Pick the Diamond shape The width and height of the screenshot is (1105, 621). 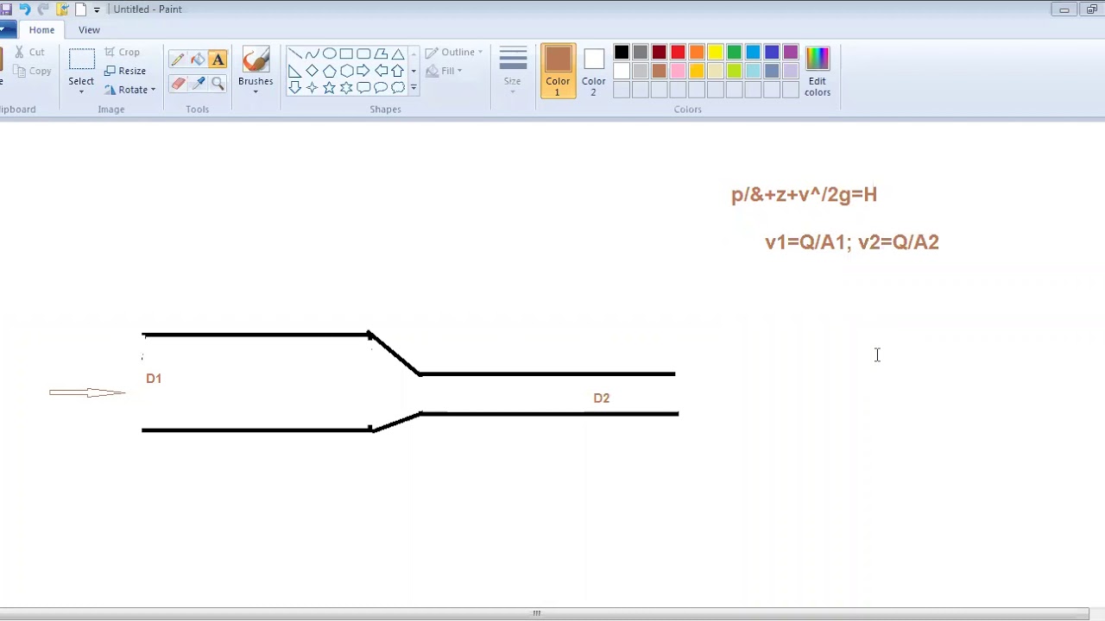click(x=312, y=71)
